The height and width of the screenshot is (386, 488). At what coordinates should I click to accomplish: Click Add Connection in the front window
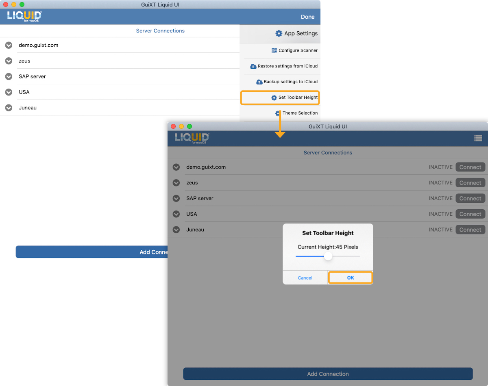[328, 374]
